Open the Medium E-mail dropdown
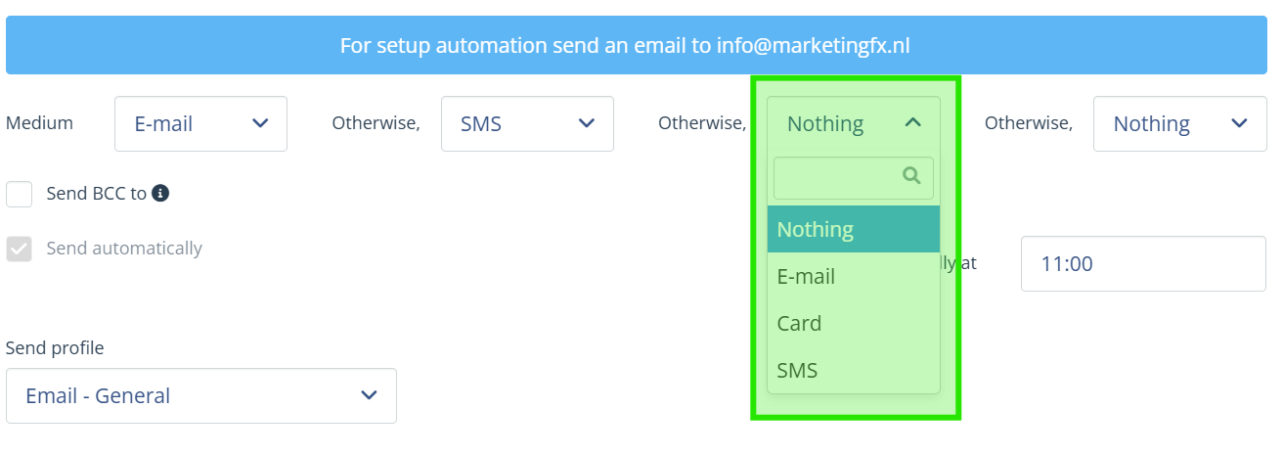This screenshot has width=1283, height=455. [x=200, y=123]
